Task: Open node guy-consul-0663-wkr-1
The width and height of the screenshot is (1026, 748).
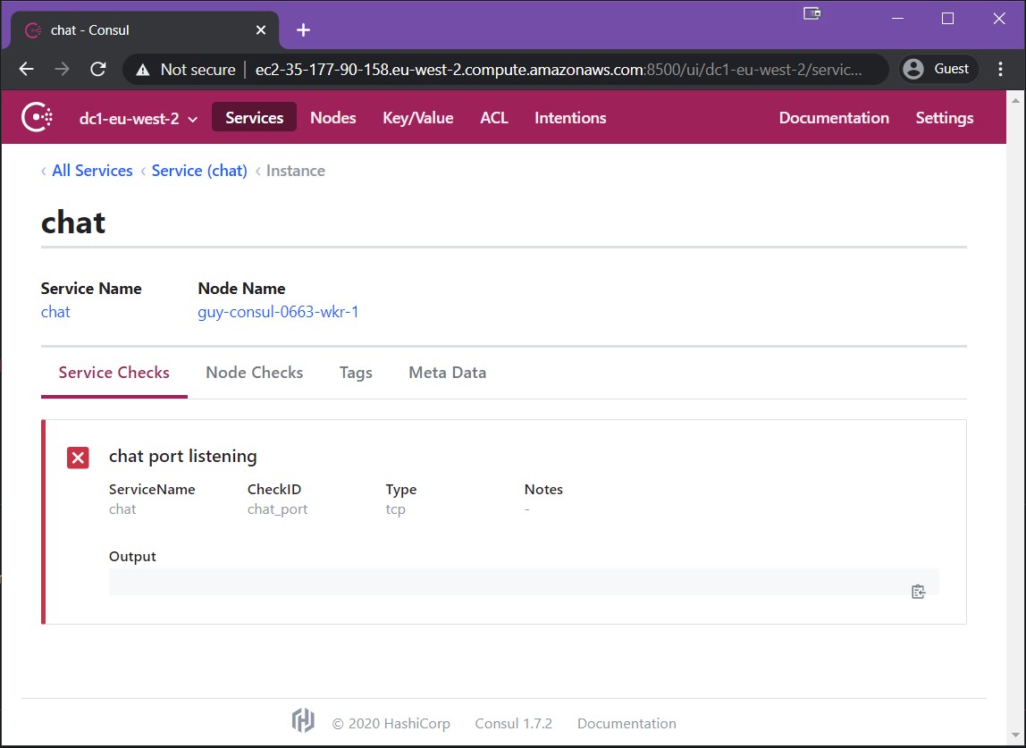Action: (278, 312)
